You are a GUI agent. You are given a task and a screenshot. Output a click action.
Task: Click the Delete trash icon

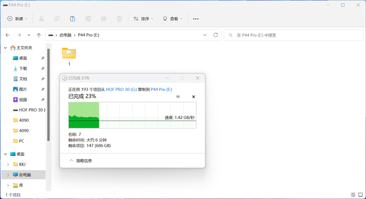coord(119,19)
